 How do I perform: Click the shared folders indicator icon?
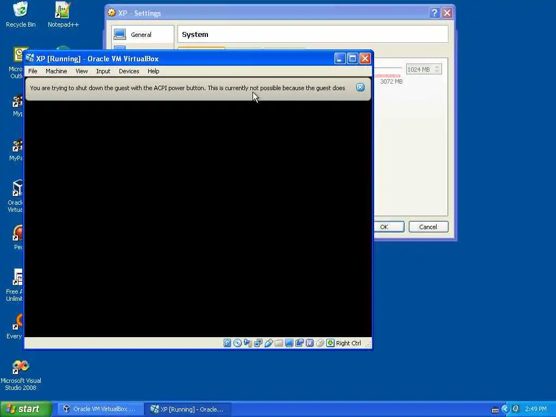click(x=279, y=343)
